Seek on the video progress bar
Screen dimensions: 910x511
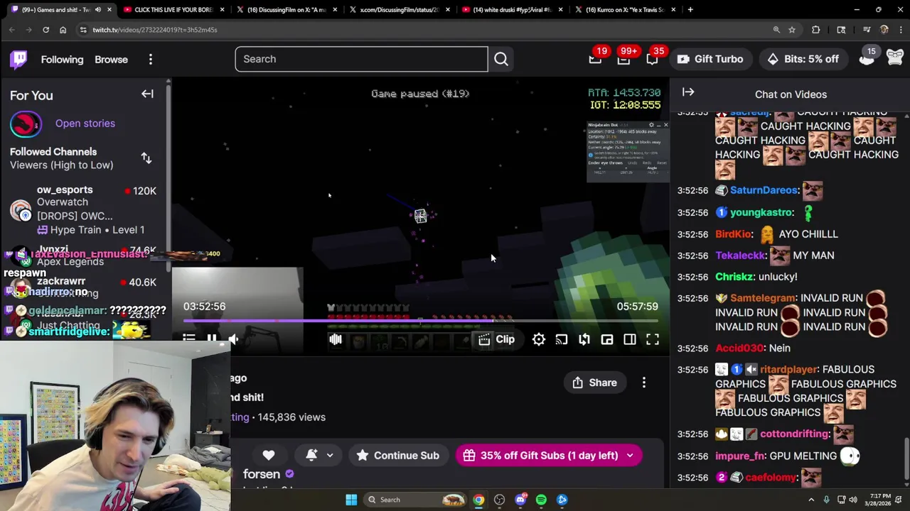[x=420, y=321]
